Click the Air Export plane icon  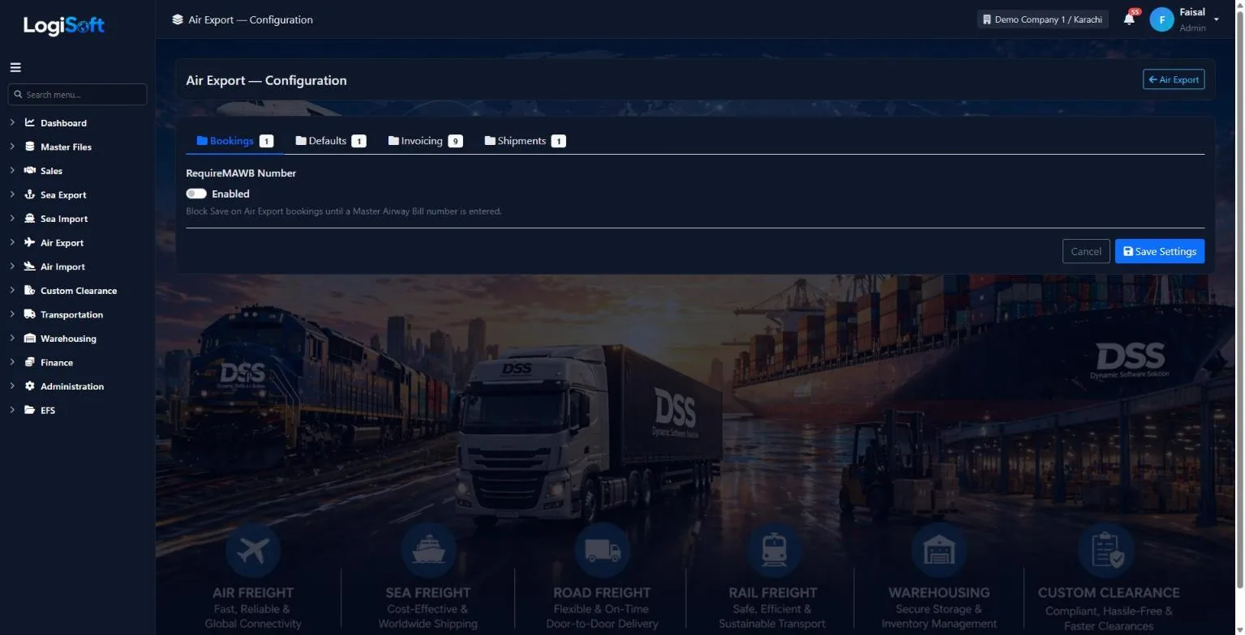(30, 243)
